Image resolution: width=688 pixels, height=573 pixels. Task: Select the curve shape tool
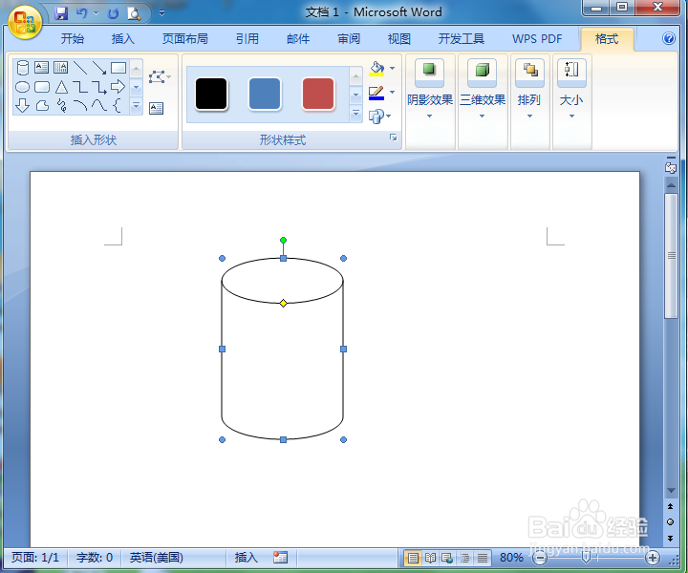pyautogui.click(x=99, y=105)
